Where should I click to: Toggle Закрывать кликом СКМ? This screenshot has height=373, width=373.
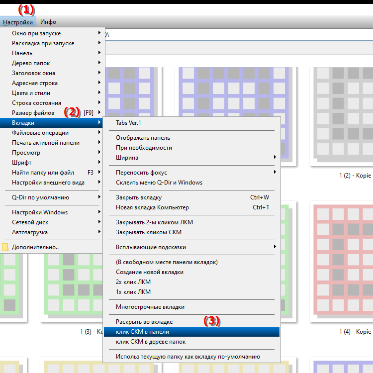coord(192,232)
